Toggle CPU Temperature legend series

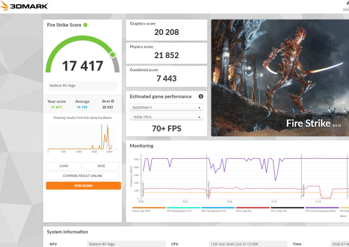(x=183, y=209)
